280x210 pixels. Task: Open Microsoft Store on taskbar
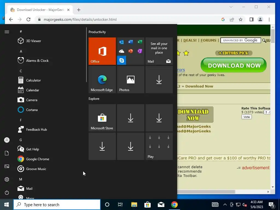[147, 205]
